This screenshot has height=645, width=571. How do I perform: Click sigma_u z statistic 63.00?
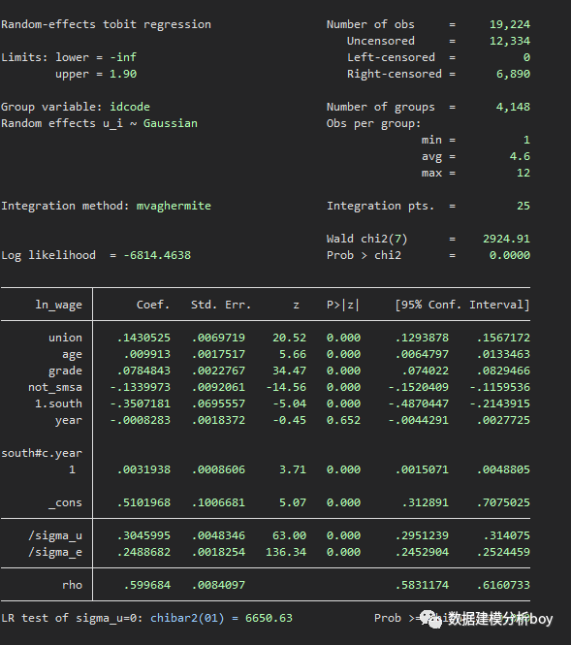(290, 535)
